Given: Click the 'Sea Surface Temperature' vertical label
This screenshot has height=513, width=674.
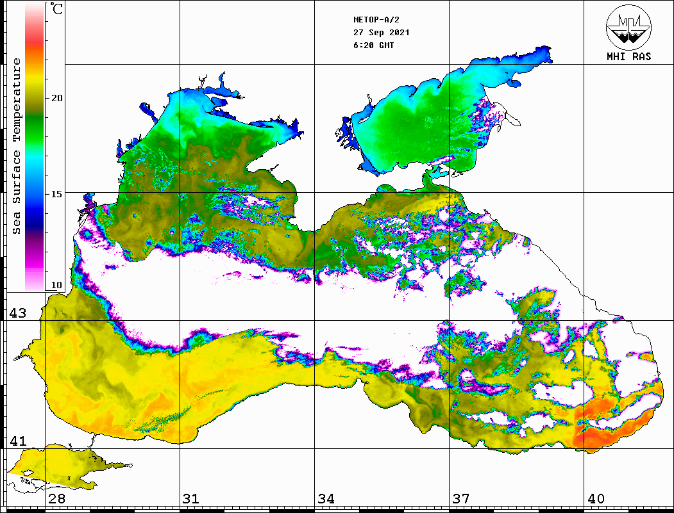Looking at the screenshot, I should click(x=16, y=146).
